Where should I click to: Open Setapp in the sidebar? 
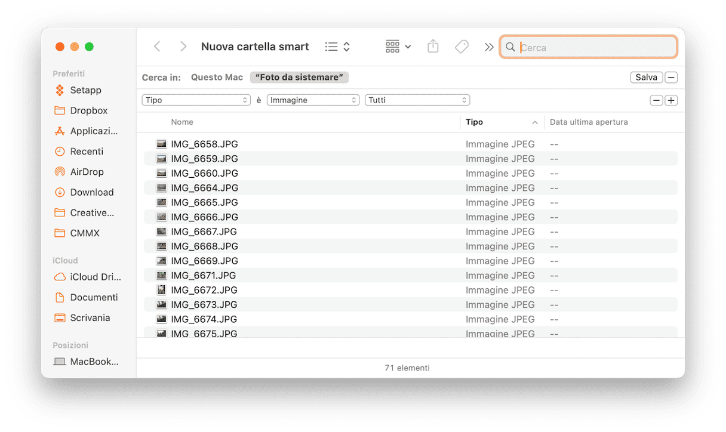86,90
